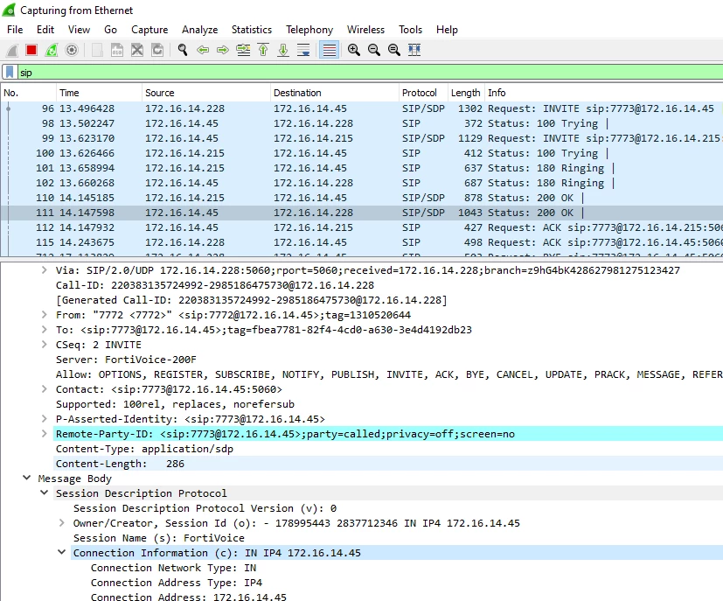
Task: Click the sip display filter field
Action: (x=370, y=73)
